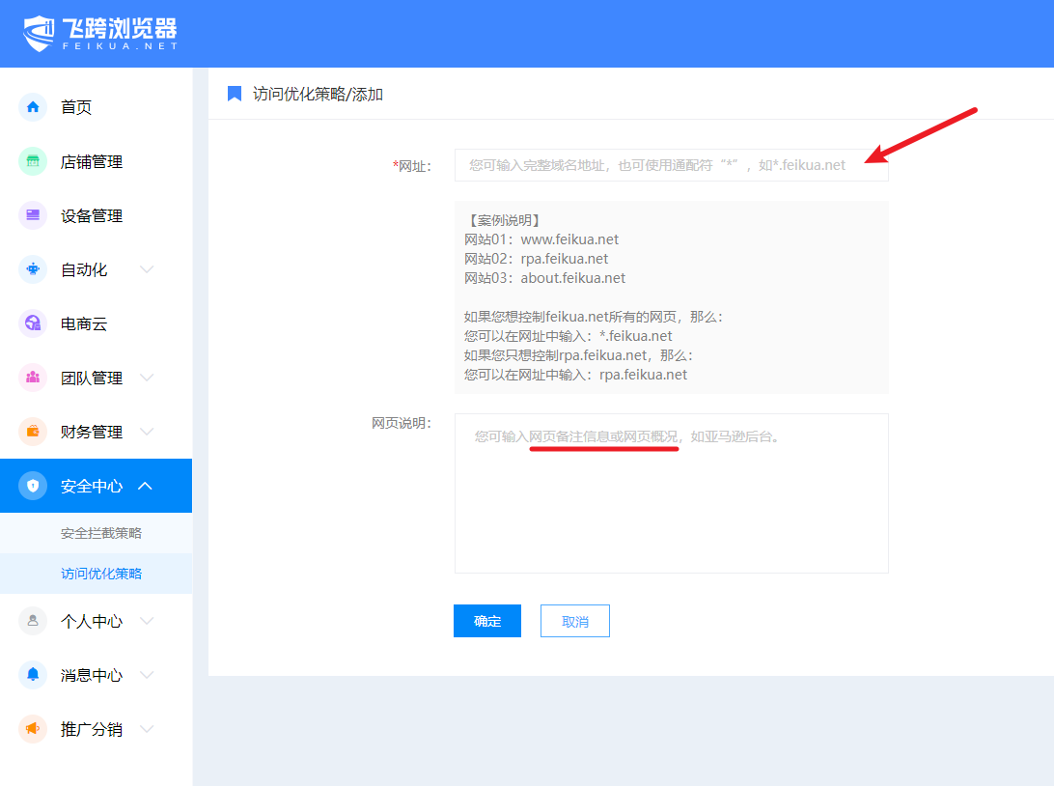Open the 安全拦截策略 submenu item
The width and height of the screenshot is (1054, 786).
pos(101,533)
